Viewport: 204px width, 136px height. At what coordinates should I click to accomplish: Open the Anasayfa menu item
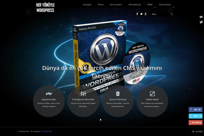[87, 5]
